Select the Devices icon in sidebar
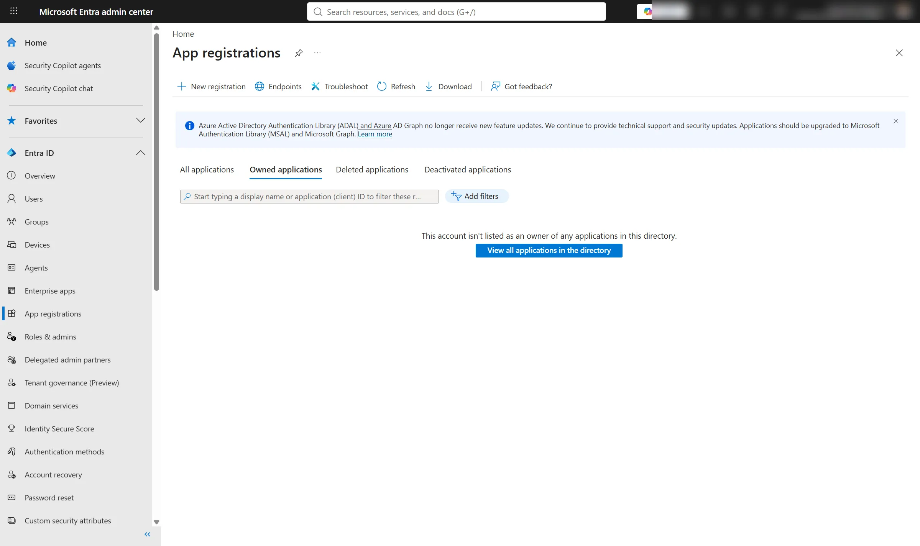The height and width of the screenshot is (546, 920). (x=11, y=244)
